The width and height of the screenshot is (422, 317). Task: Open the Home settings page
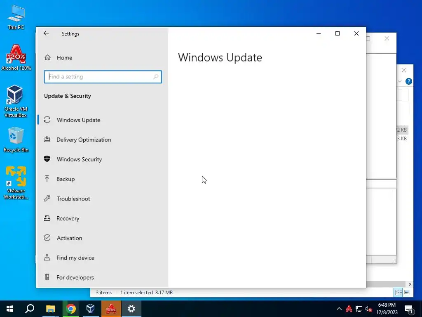click(65, 58)
